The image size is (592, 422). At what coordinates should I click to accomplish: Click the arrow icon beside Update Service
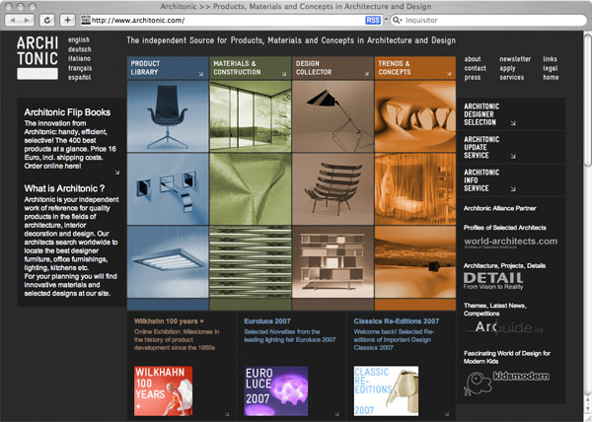coord(513,156)
